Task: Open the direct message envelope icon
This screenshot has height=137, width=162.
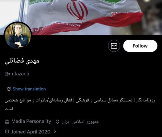Action: (114, 46)
